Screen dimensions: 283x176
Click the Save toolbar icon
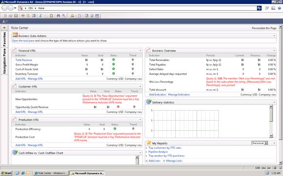(16, 16)
